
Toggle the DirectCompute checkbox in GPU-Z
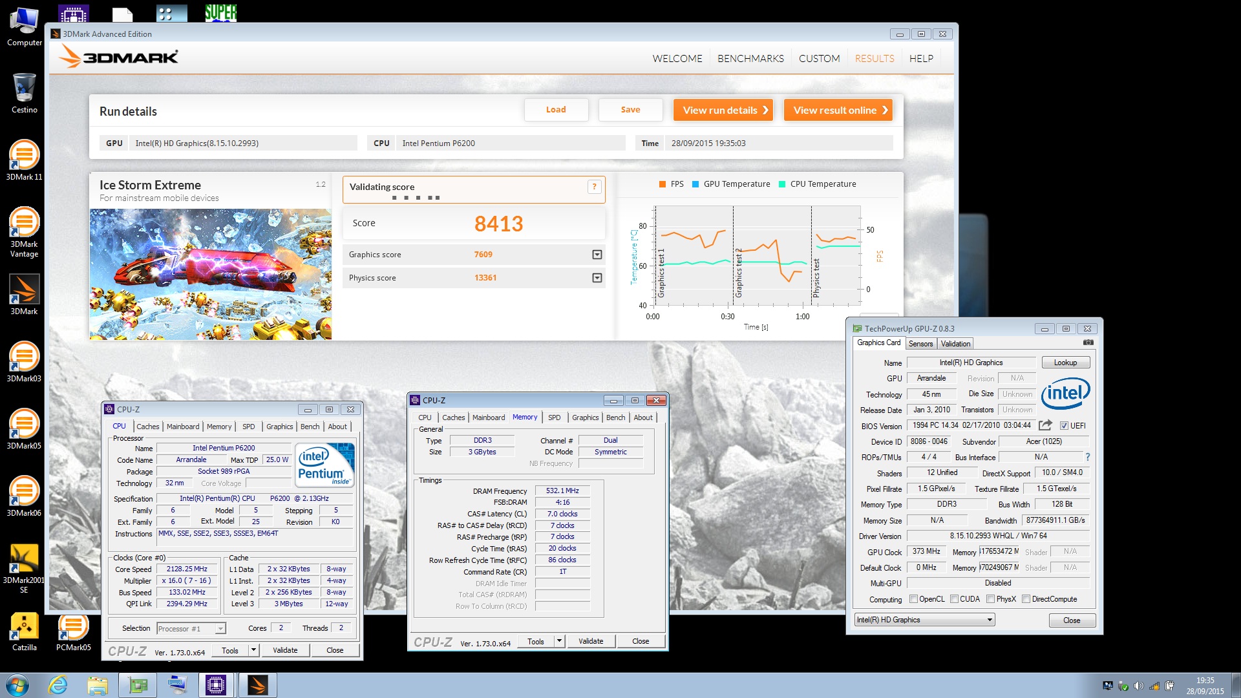(x=1026, y=599)
